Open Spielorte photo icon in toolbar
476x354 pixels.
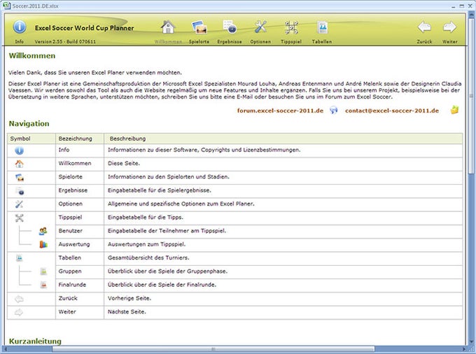pos(199,27)
